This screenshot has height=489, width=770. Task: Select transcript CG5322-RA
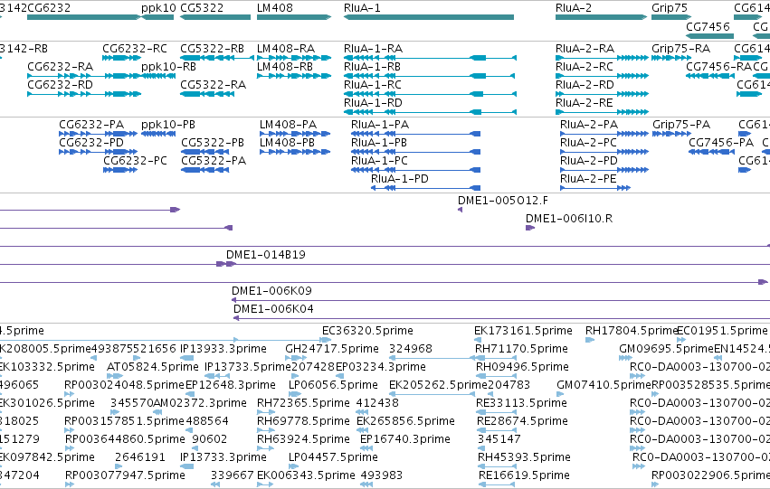207,94
